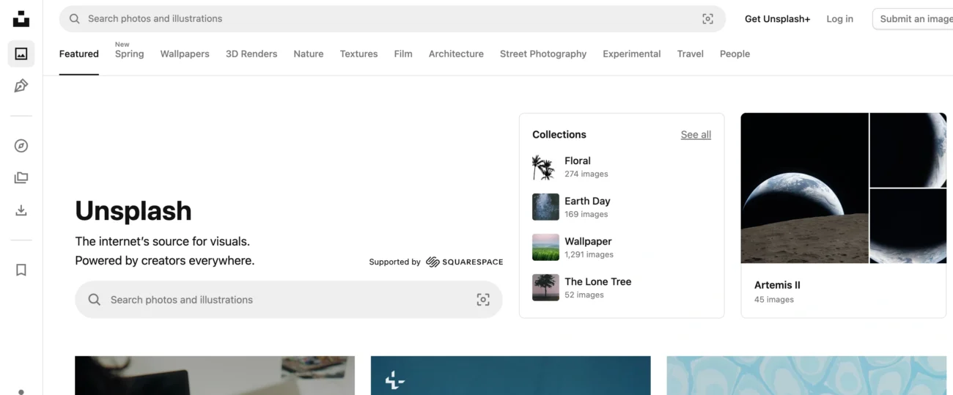
Task: Open the Spring category tab
Action: click(129, 54)
